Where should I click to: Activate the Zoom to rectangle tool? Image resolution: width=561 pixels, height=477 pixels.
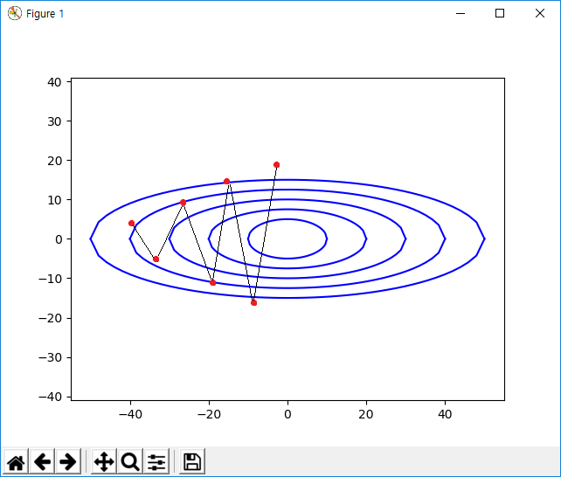coord(130,462)
